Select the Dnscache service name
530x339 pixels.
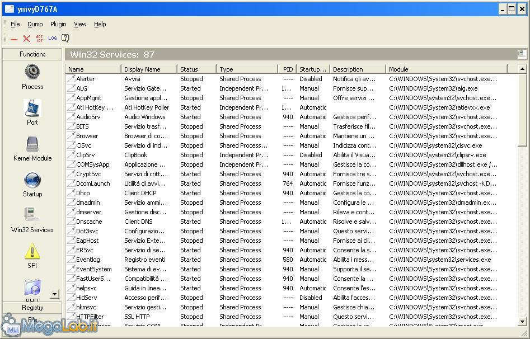89,222
